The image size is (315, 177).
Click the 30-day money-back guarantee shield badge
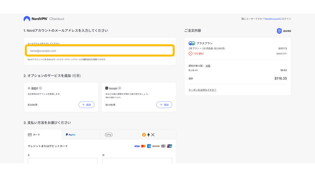[x=279, y=31]
